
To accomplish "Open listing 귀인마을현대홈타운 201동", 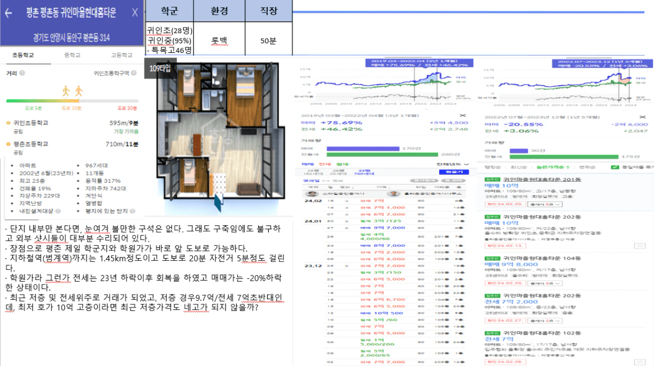I will (x=542, y=179).
